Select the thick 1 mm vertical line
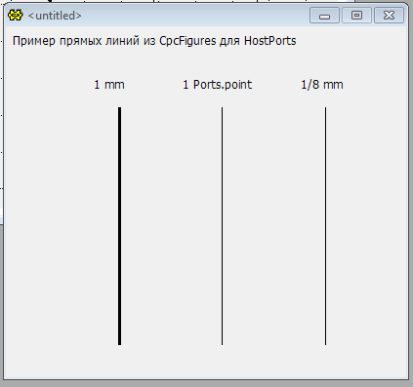 [x=120, y=226]
